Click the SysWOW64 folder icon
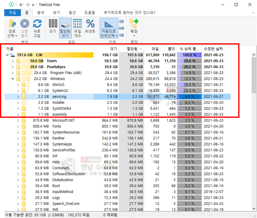This screenshot has height=218, width=257. 24,108
